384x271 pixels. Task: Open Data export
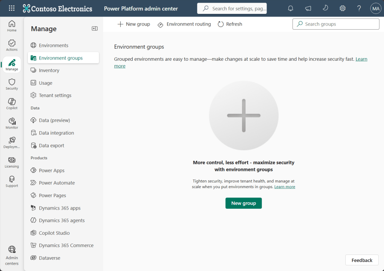point(63,145)
